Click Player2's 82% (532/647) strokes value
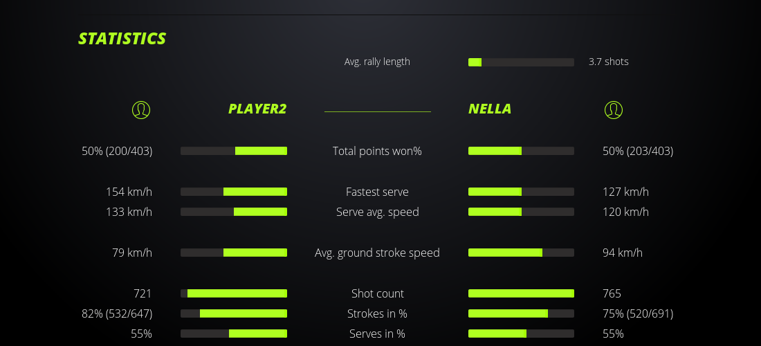 [117, 313]
